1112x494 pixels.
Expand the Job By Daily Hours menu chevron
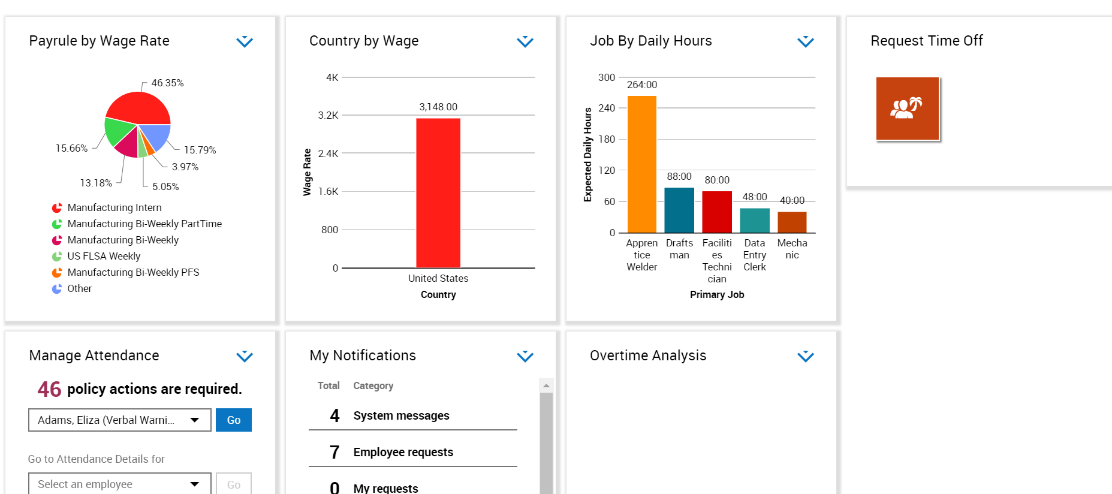click(806, 41)
